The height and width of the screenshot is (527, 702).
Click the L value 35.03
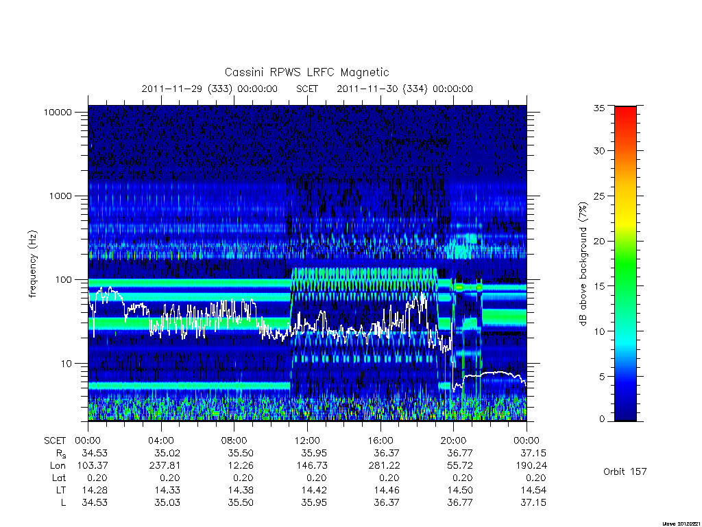click(x=167, y=503)
